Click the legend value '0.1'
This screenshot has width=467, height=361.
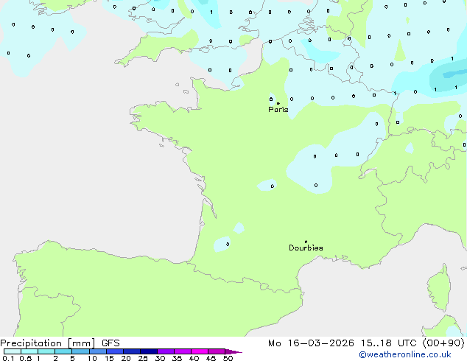pyautogui.click(x=8, y=358)
